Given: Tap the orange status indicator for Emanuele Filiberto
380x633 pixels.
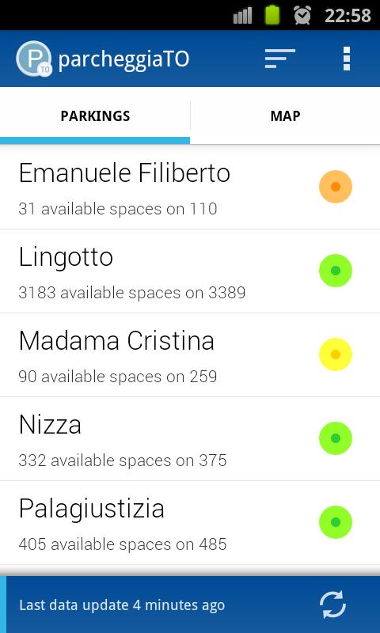Looking at the screenshot, I should [x=336, y=187].
